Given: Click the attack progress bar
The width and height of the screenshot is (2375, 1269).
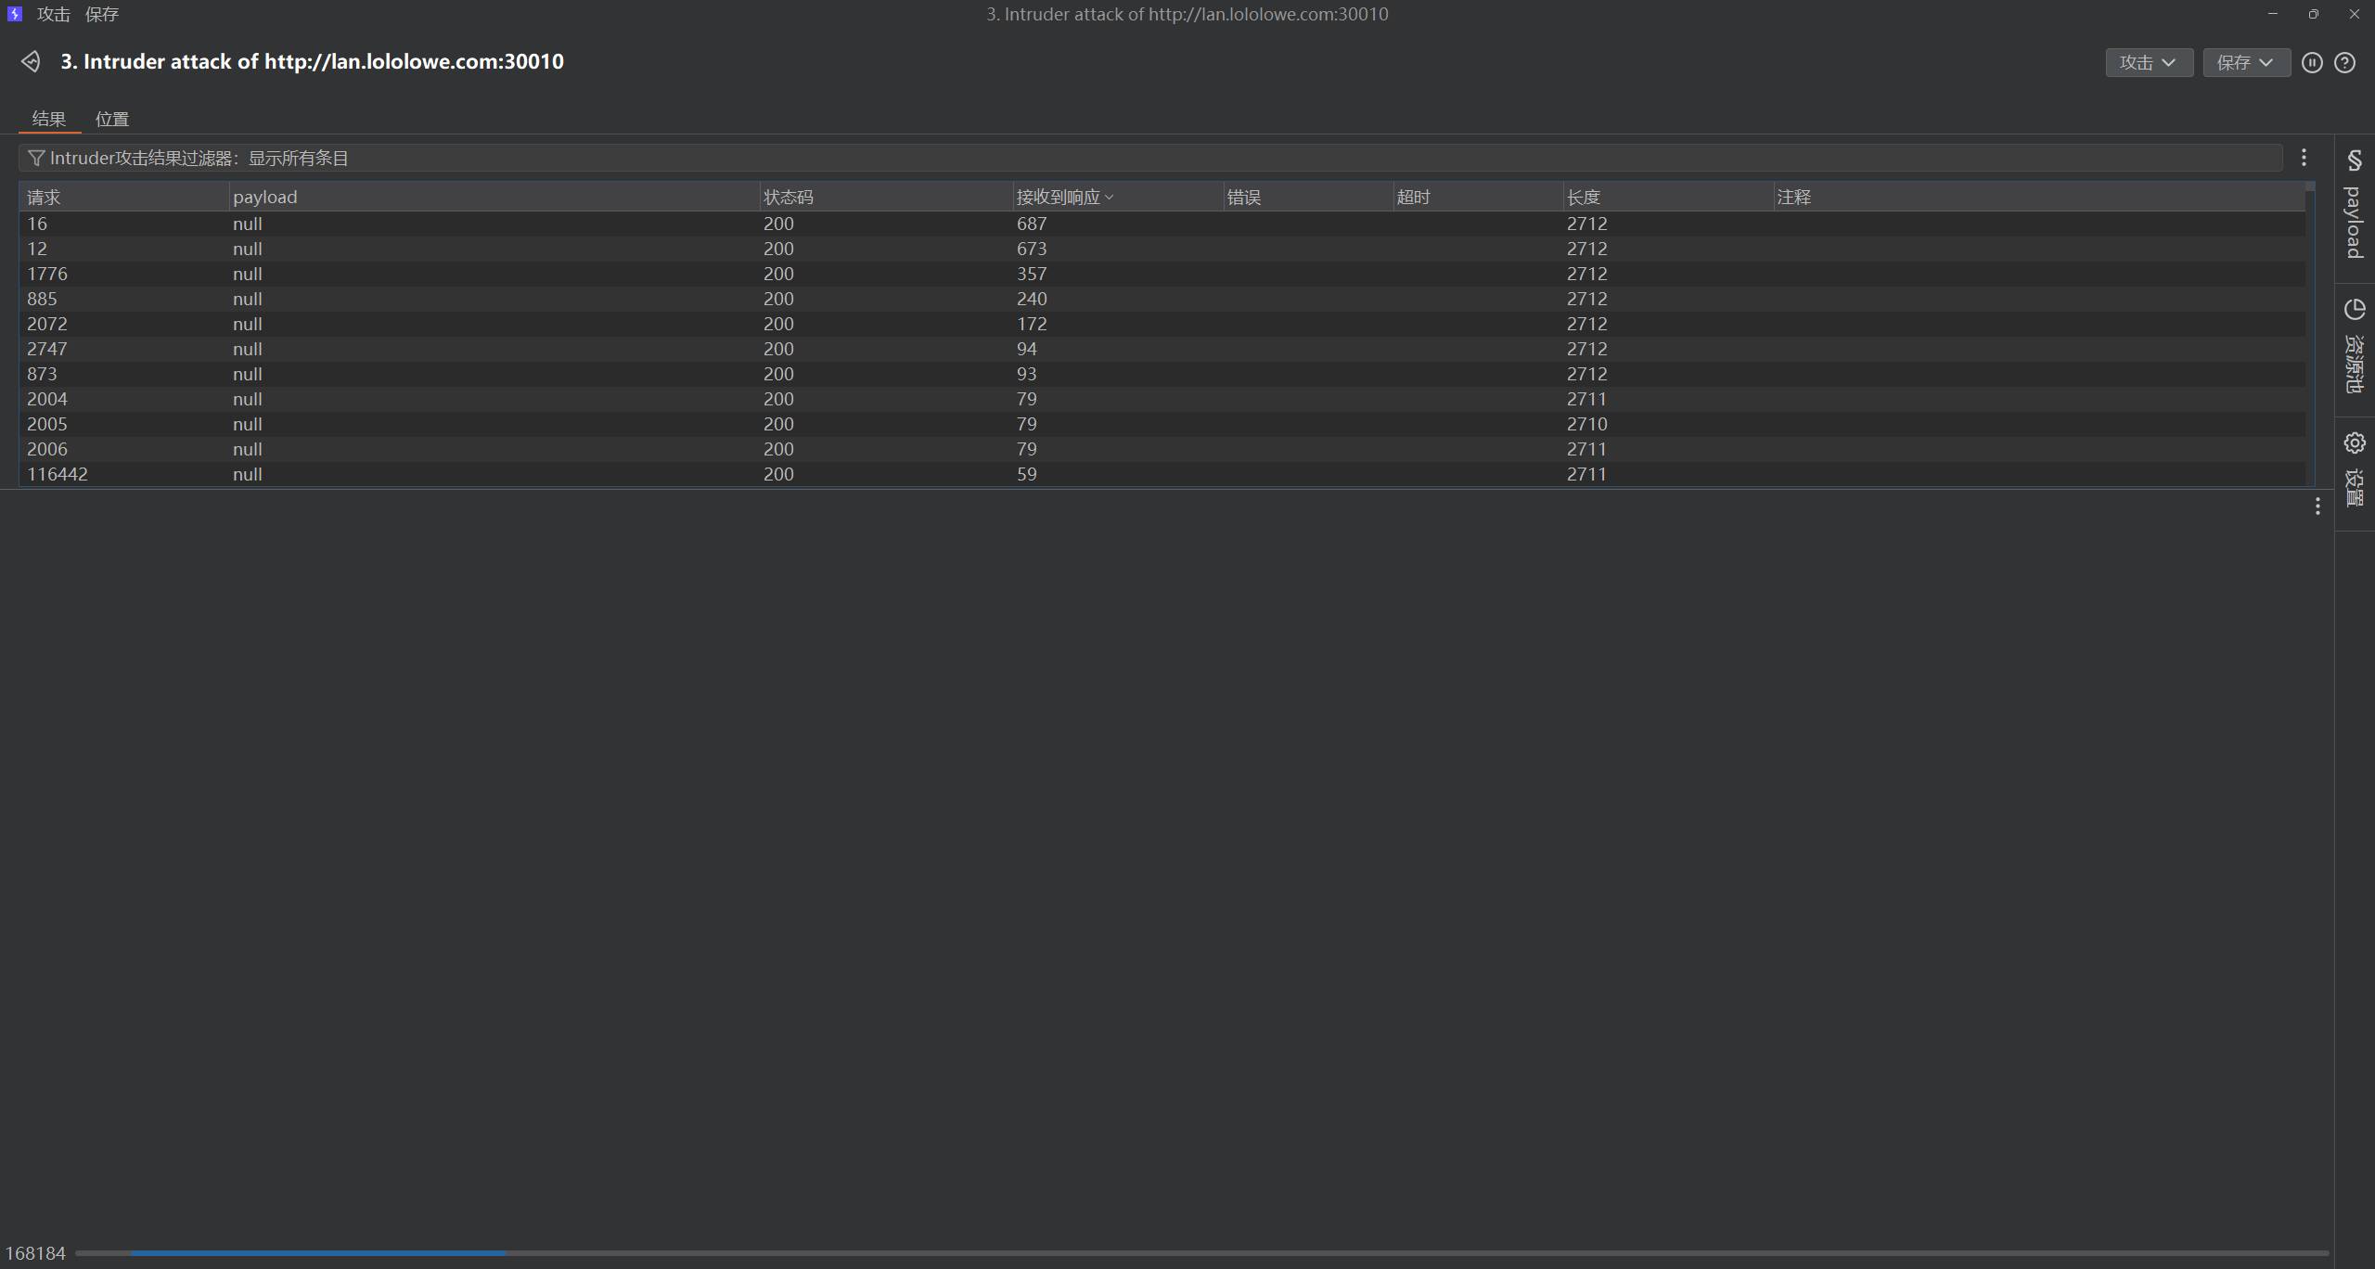Looking at the screenshot, I should pyautogui.click(x=1201, y=1253).
